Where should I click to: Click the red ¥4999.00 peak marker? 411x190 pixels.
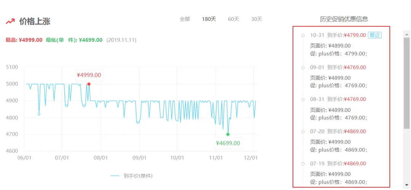pyautogui.click(x=89, y=84)
